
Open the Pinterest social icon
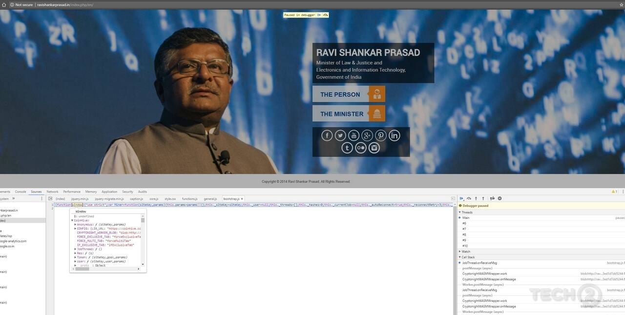click(x=381, y=136)
